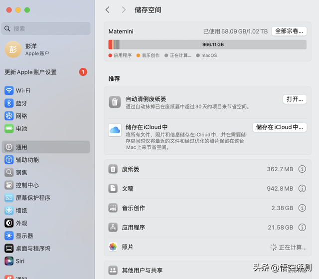The width and height of the screenshot is (319, 279).
Task: Click the 聚焦 Spotlight magnifier icon
Action: (x=9, y=173)
